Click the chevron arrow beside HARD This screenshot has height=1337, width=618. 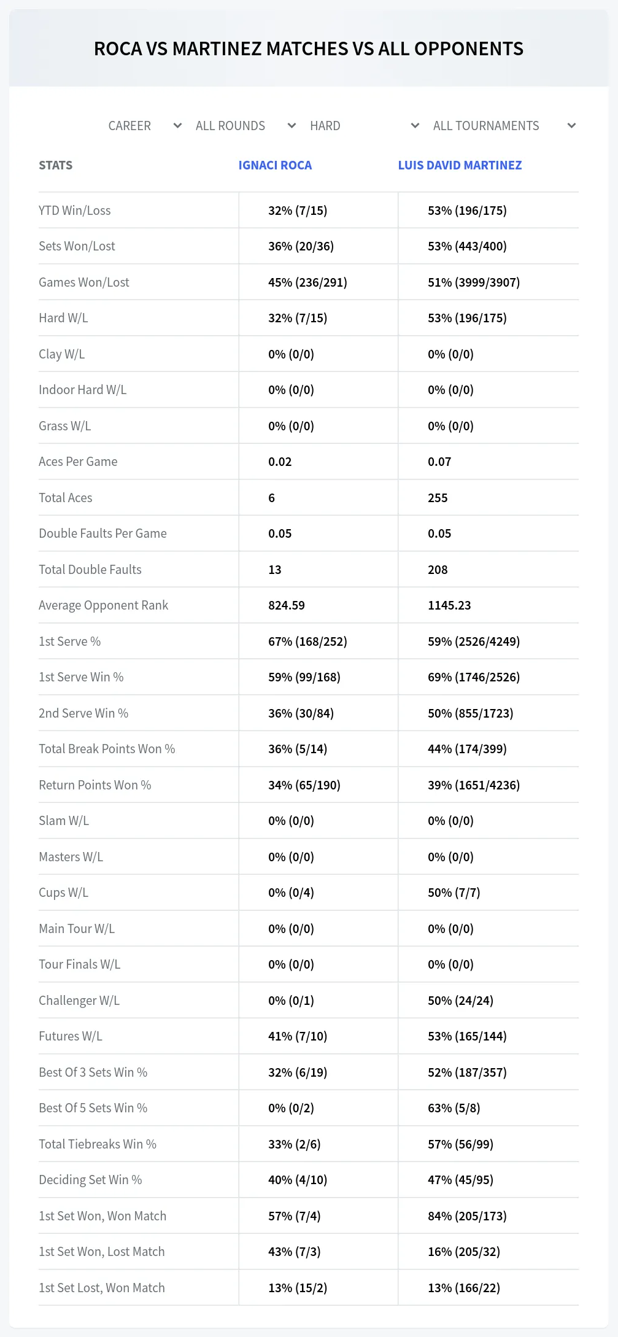tap(415, 126)
